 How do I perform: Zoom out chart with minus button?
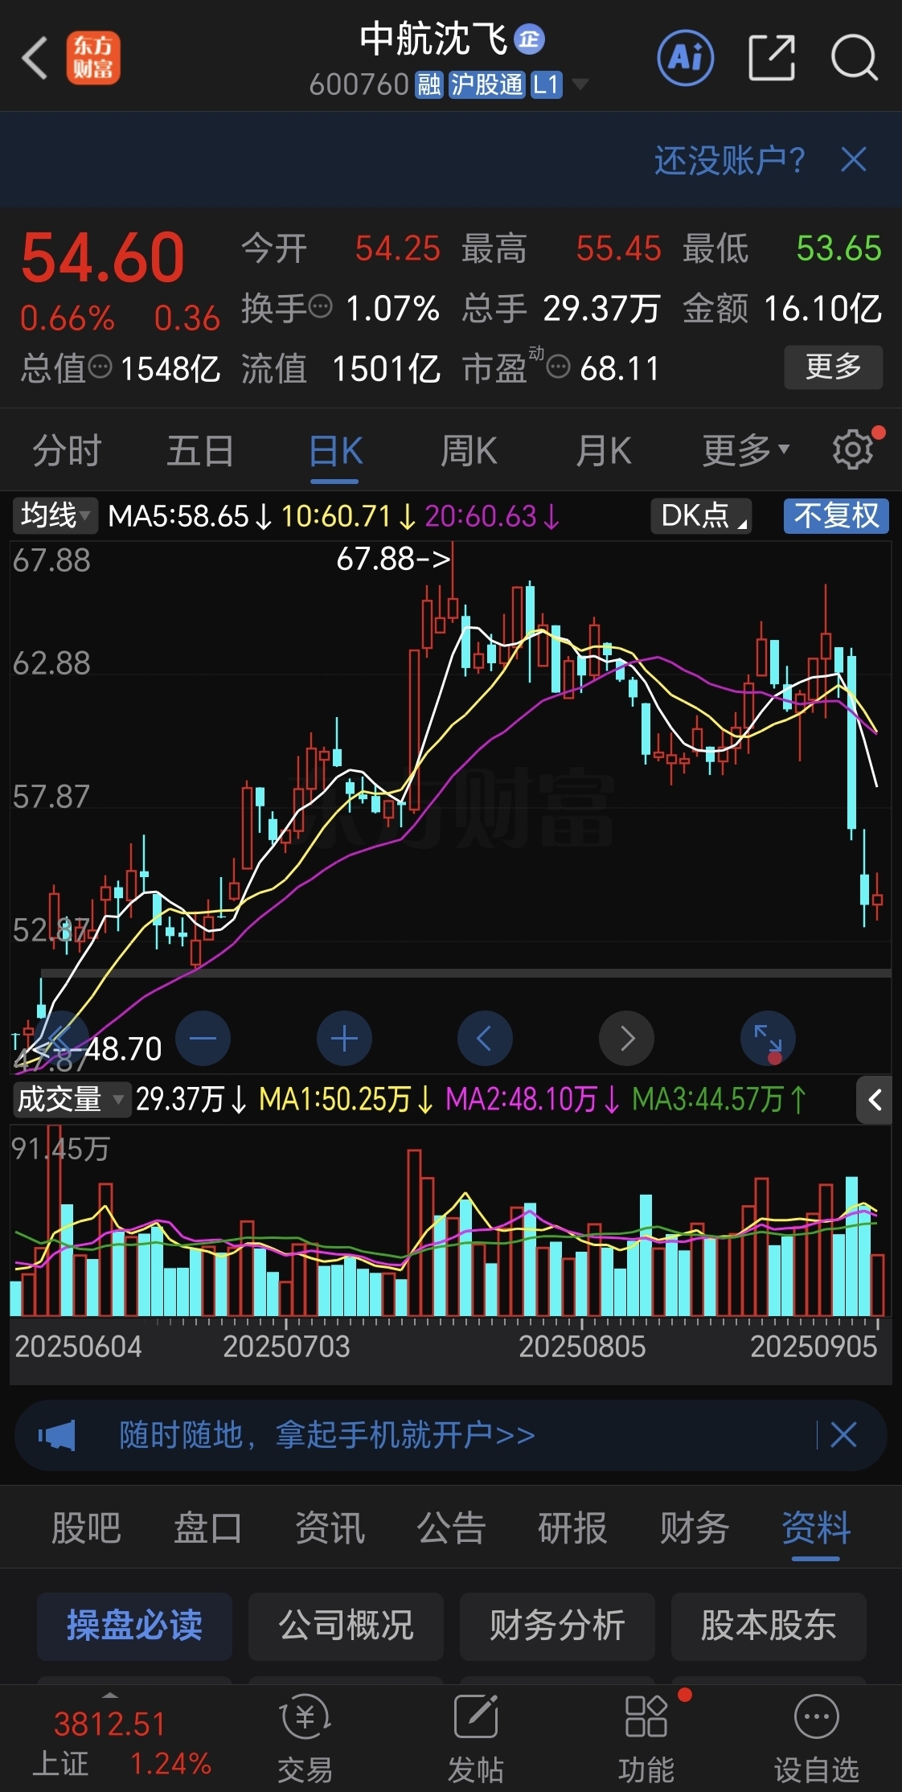pos(203,1038)
